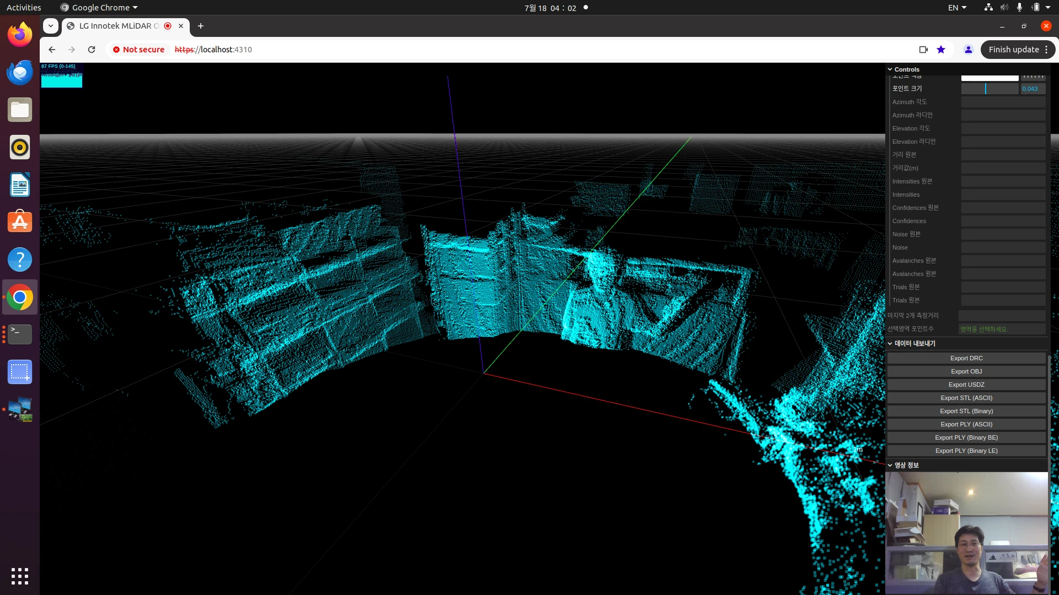
Task: Open a new Chrome tab
Action: pyautogui.click(x=201, y=26)
